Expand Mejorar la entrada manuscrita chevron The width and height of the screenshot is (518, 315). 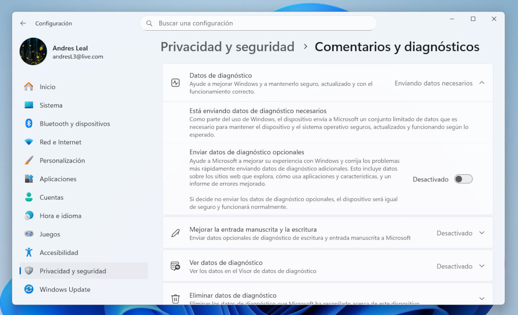[x=482, y=233]
